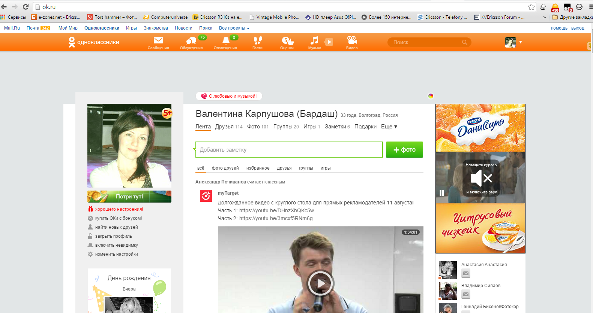
Task: Message Владимир Силаев via envelope icon
Action: [466, 294]
